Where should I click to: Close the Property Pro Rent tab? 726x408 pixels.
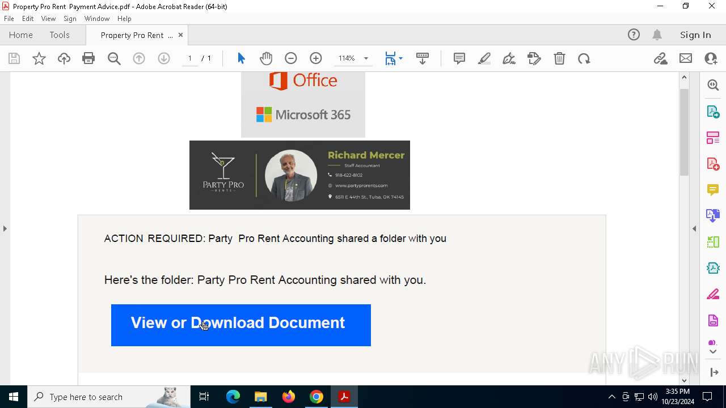180,35
